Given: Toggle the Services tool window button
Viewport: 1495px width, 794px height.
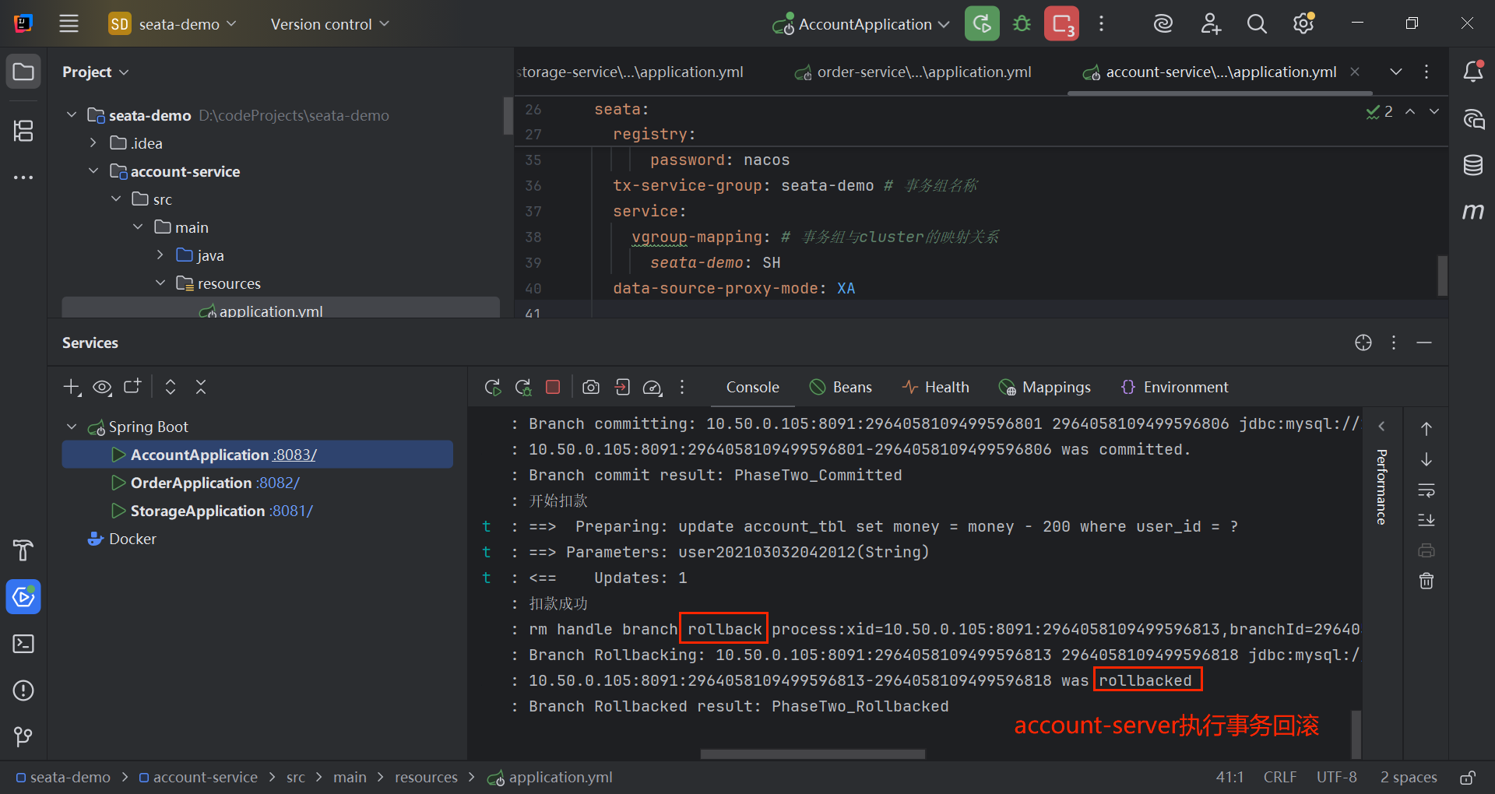Looking at the screenshot, I should click(x=23, y=597).
